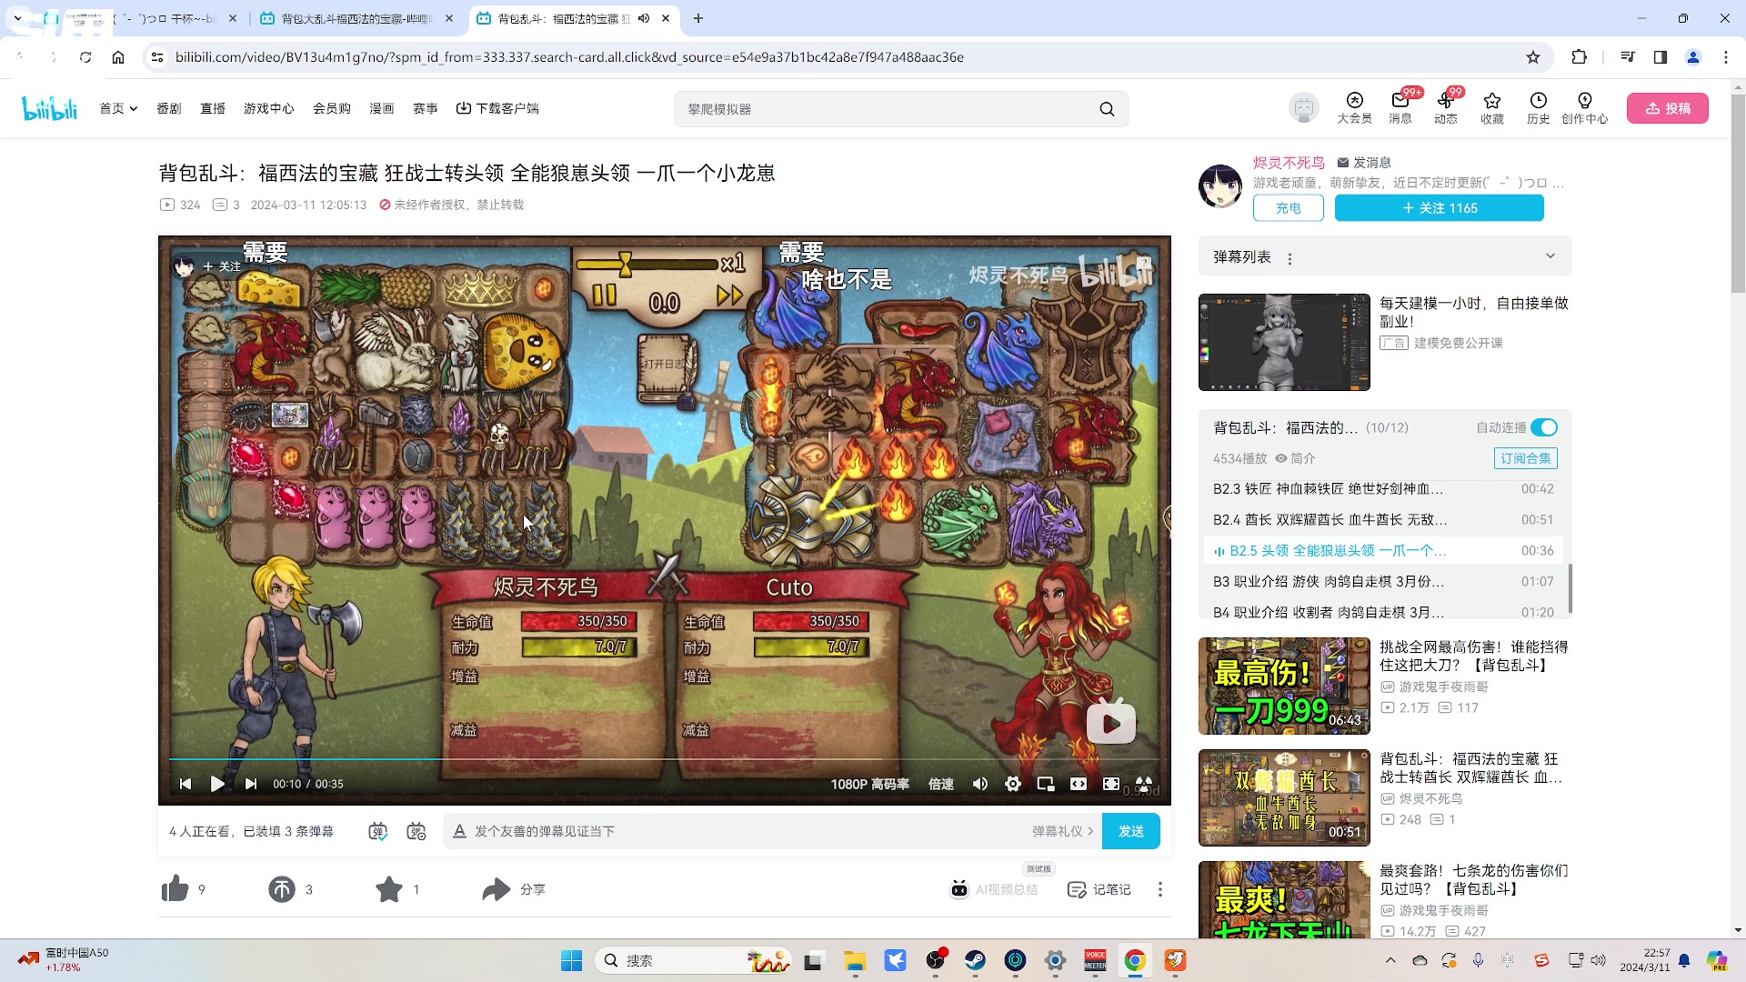Open 收藏 favorites icon
The width and height of the screenshot is (1746, 982).
coord(1492,108)
